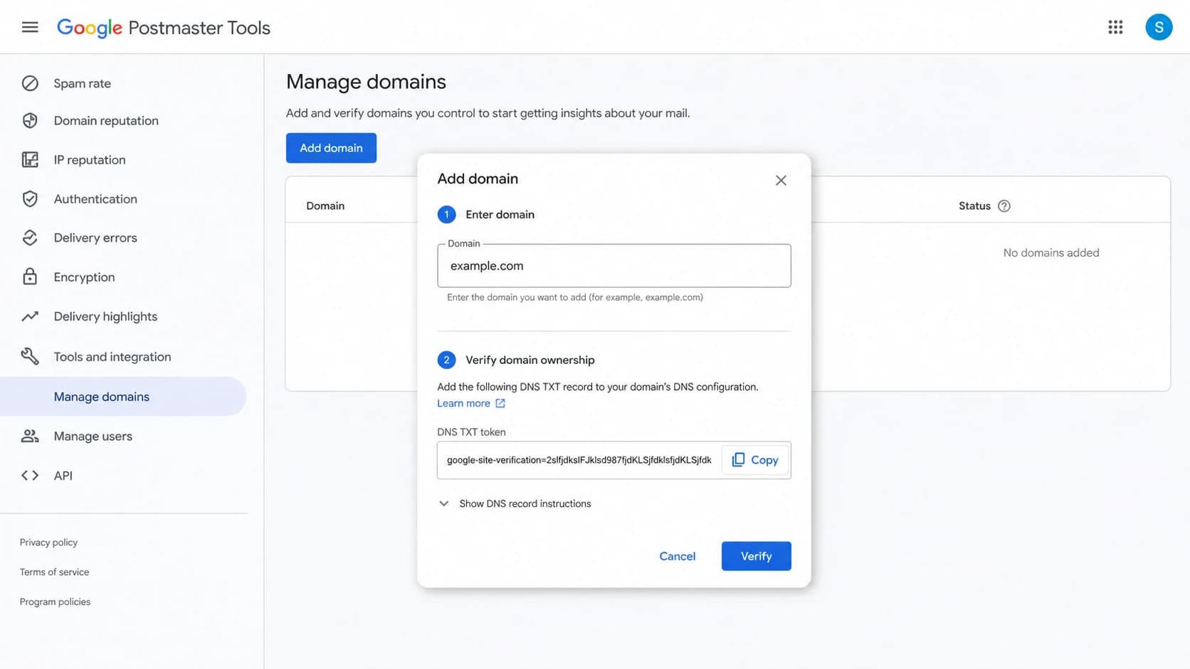Click the blue Add domain button
Image resolution: width=1190 pixels, height=669 pixels.
(331, 148)
